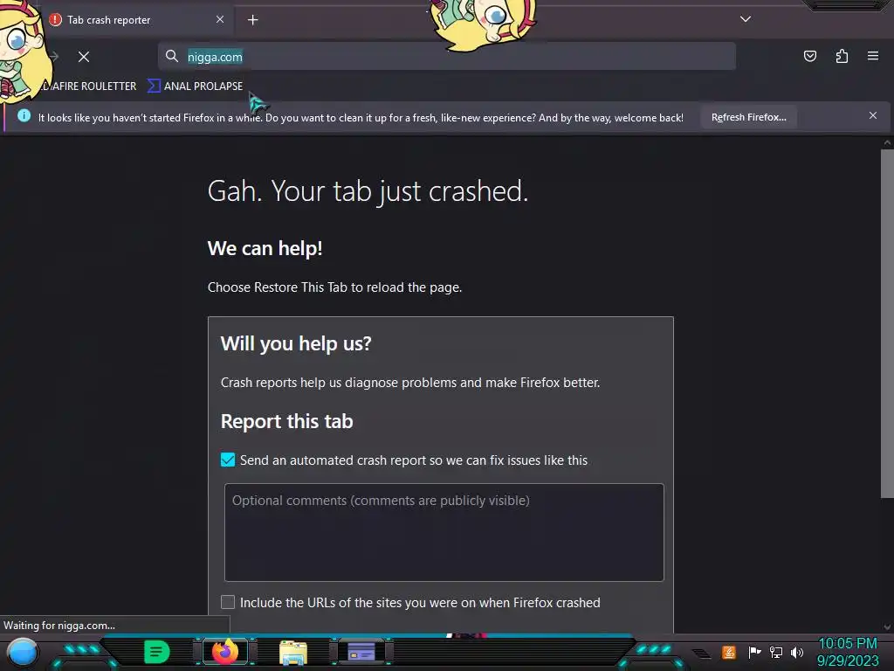Viewport: 894px width, 671px height.
Task: Dismiss the Refresh Firefox notification bar
Action: point(872,116)
